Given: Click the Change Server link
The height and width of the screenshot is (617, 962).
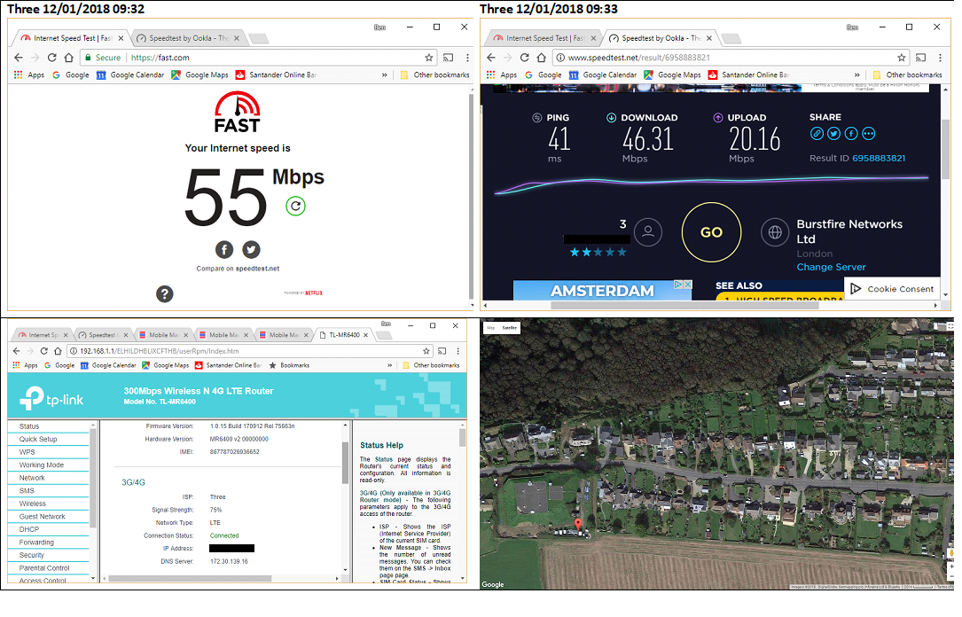Looking at the screenshot, I should [831, 267].
